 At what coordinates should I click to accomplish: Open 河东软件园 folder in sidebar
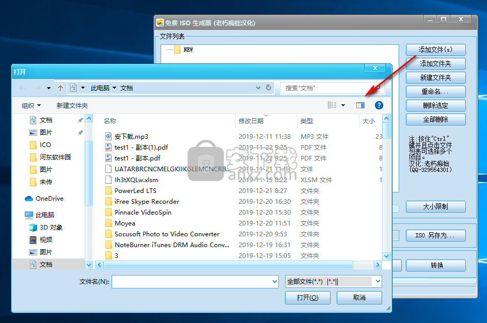55,157
